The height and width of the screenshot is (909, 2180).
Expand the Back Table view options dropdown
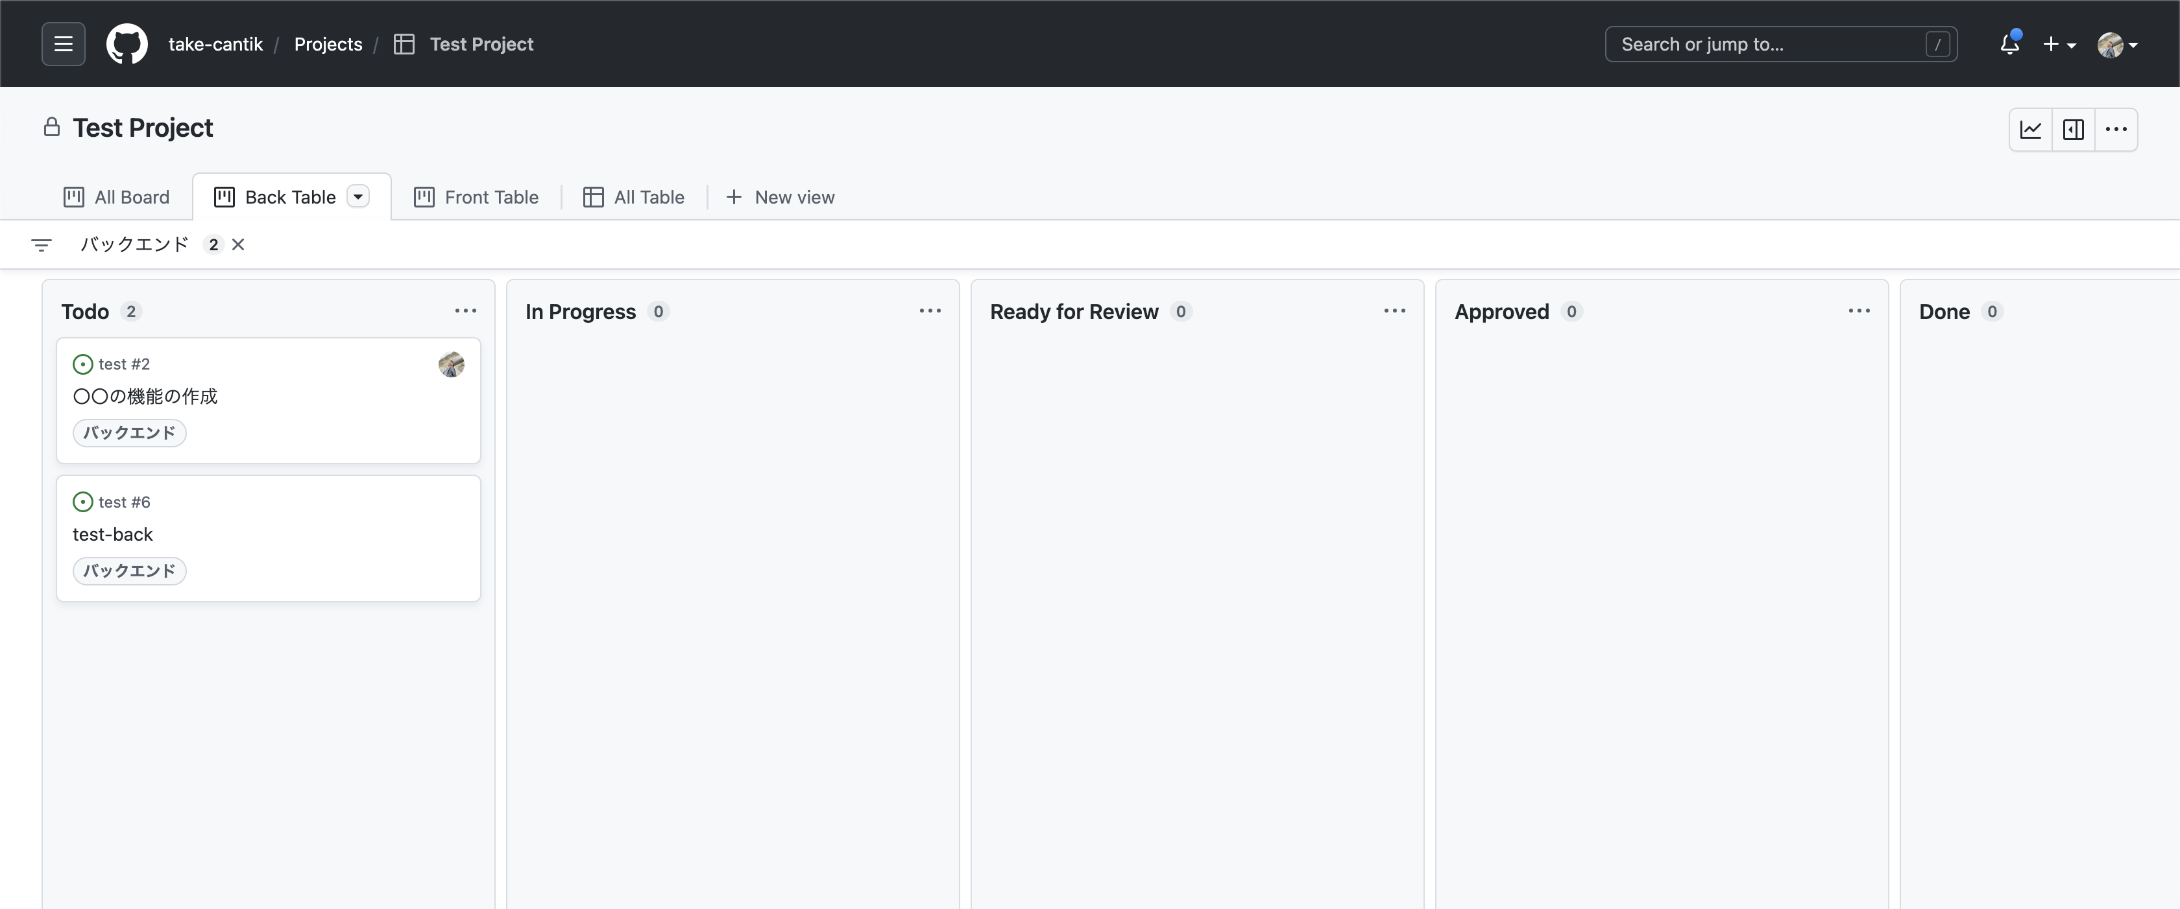(x=359, y=197)
